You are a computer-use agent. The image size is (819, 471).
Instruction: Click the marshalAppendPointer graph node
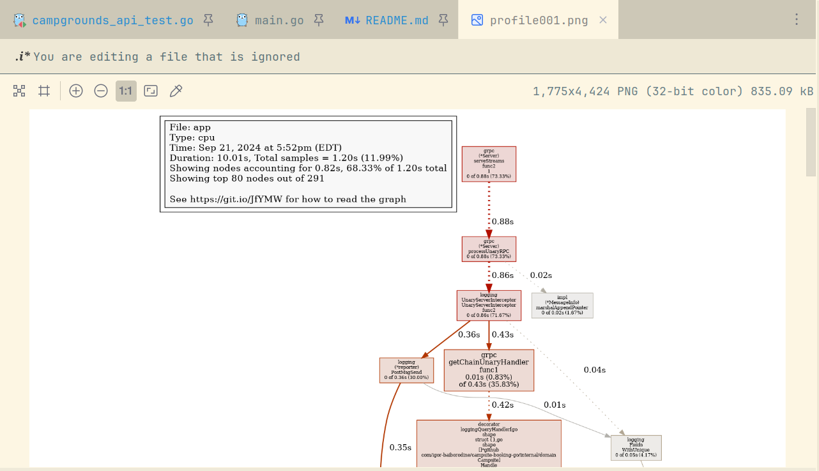(562, 305)
